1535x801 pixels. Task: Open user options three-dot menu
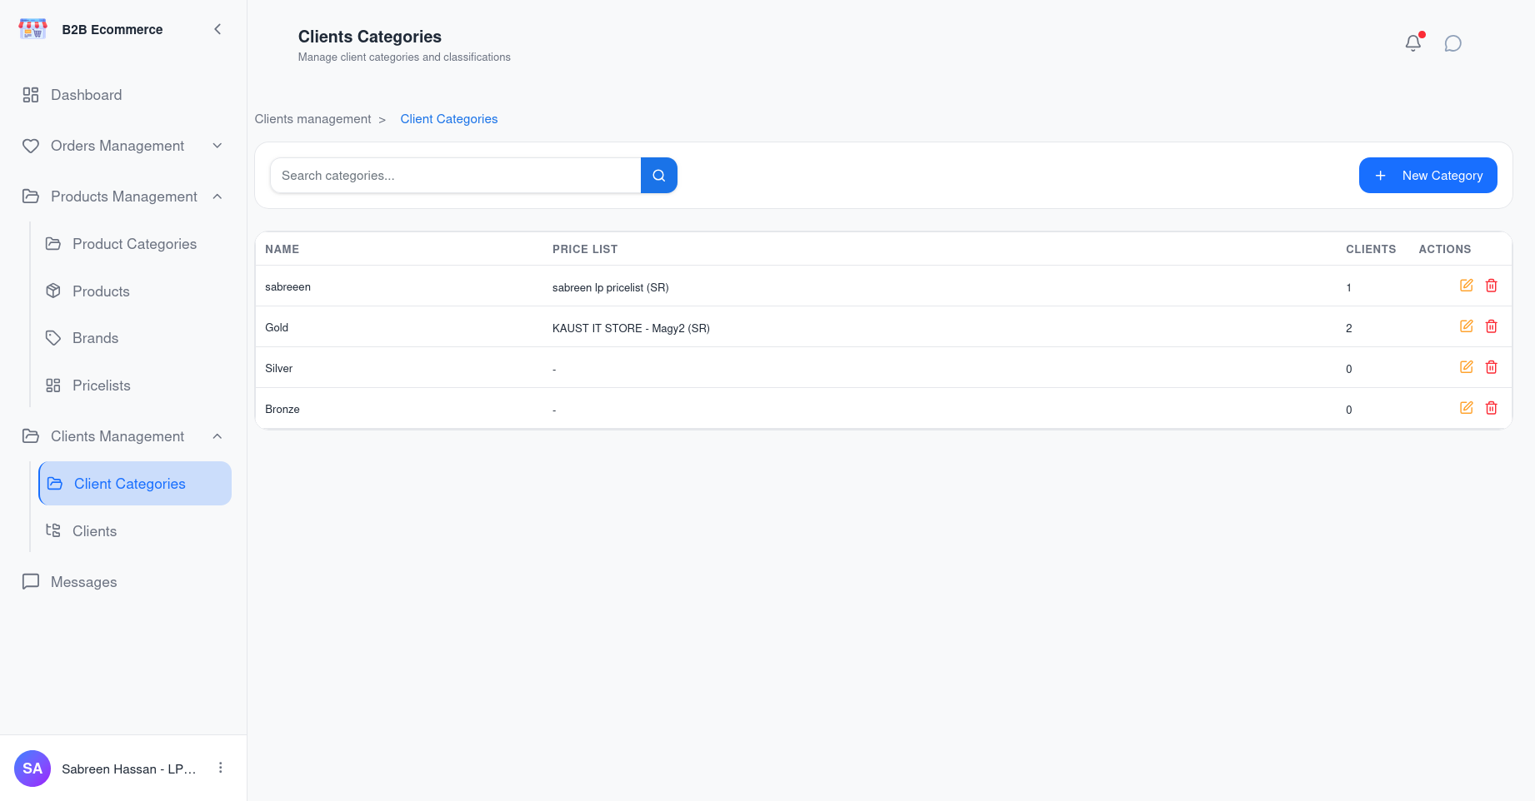(221, 768)
